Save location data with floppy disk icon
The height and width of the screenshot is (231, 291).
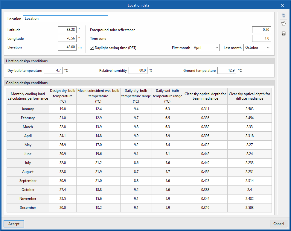284,34
